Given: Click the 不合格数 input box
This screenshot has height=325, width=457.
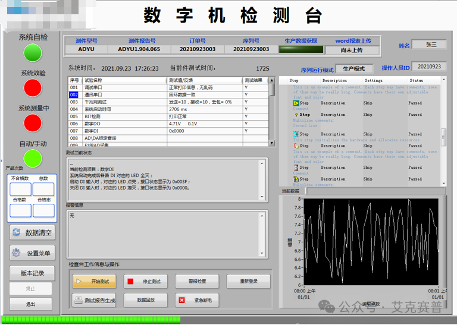Looking at the screenshot, I should pyautogui.click(x=20, y=189).
